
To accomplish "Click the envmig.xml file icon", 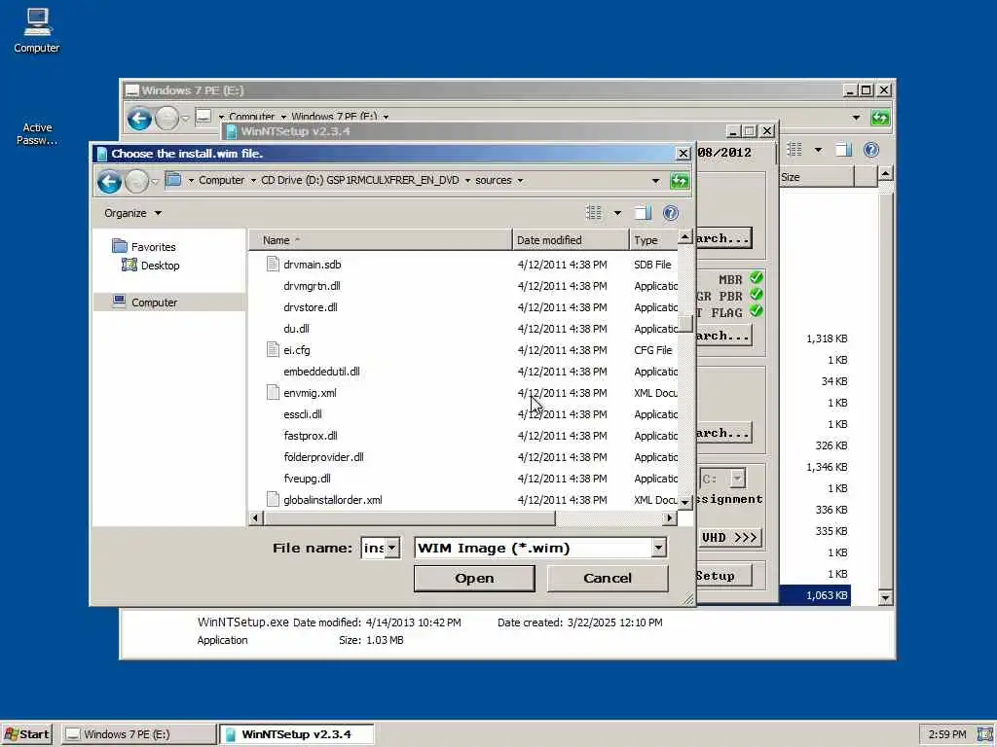I will pyautogui.click(x=273, y=392).
